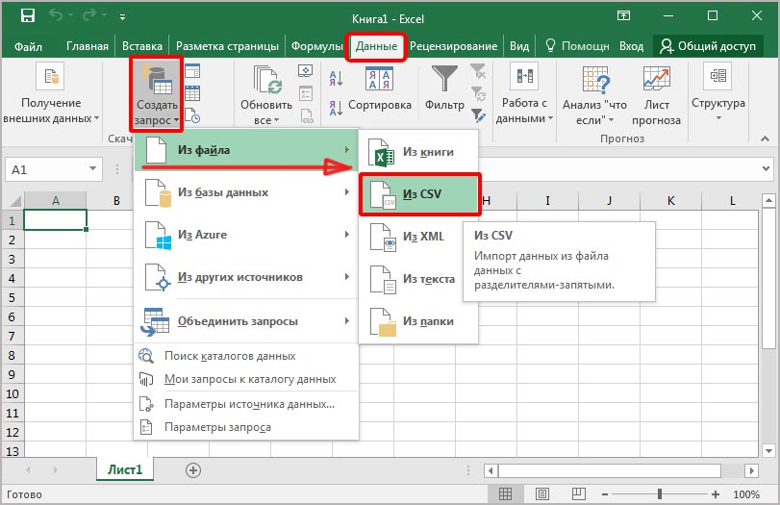Click the Recent Sources clock icon
780x505 pixels.
point(192,116)
